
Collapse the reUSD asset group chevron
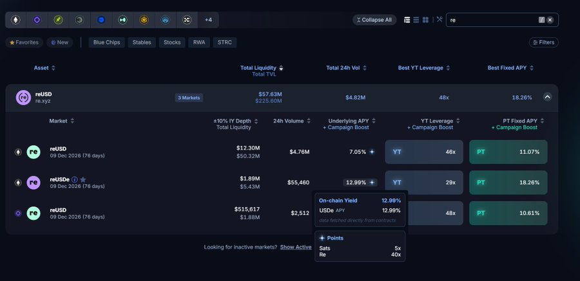(x=547, y=97)
